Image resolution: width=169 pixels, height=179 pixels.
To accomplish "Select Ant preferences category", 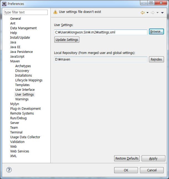I will (13, 23).
